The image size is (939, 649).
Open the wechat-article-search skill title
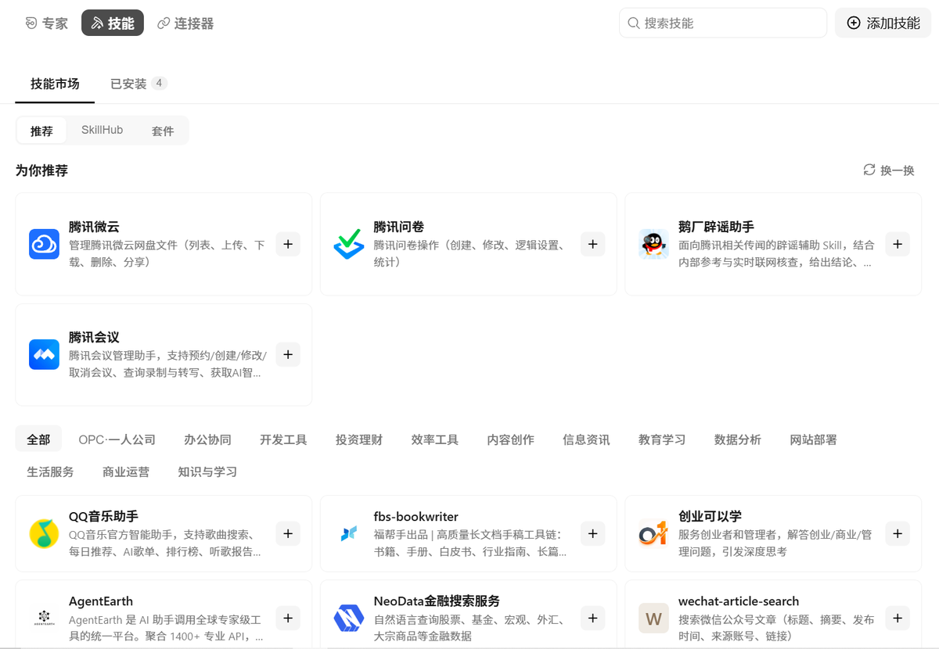pos(739,601)
